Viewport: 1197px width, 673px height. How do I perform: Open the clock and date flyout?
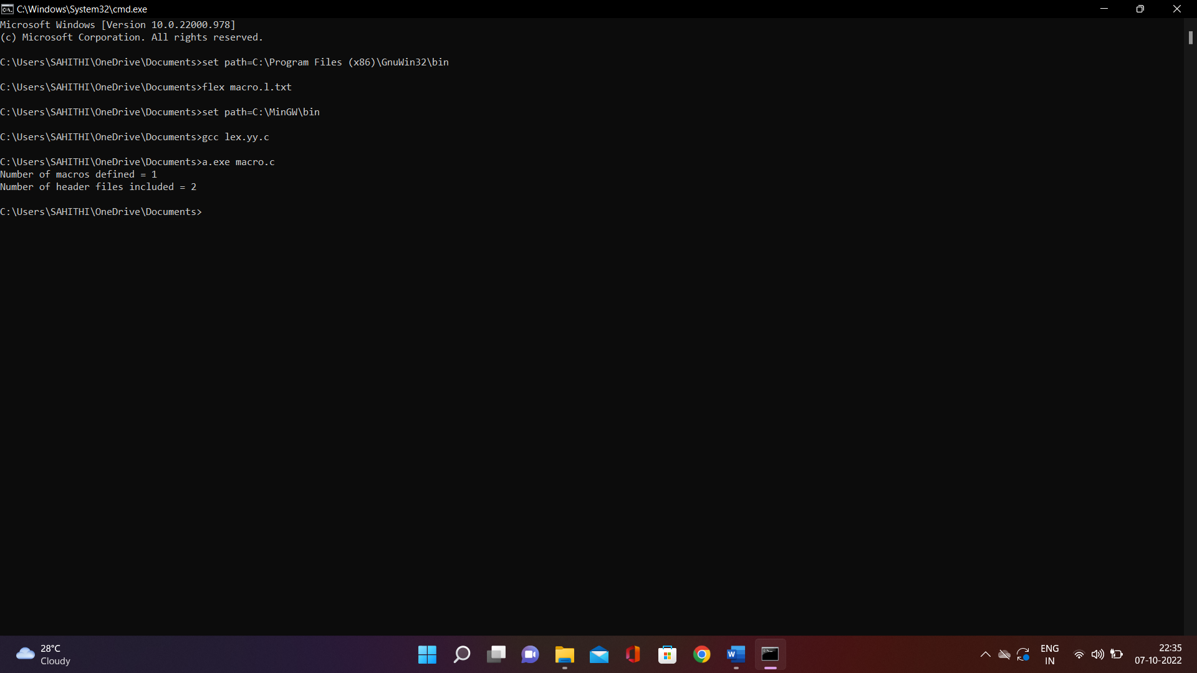click(x=1158, y=654)
